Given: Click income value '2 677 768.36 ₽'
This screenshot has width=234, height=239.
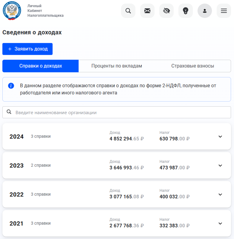Looking at the screenshot, I should tap(127, 225).
